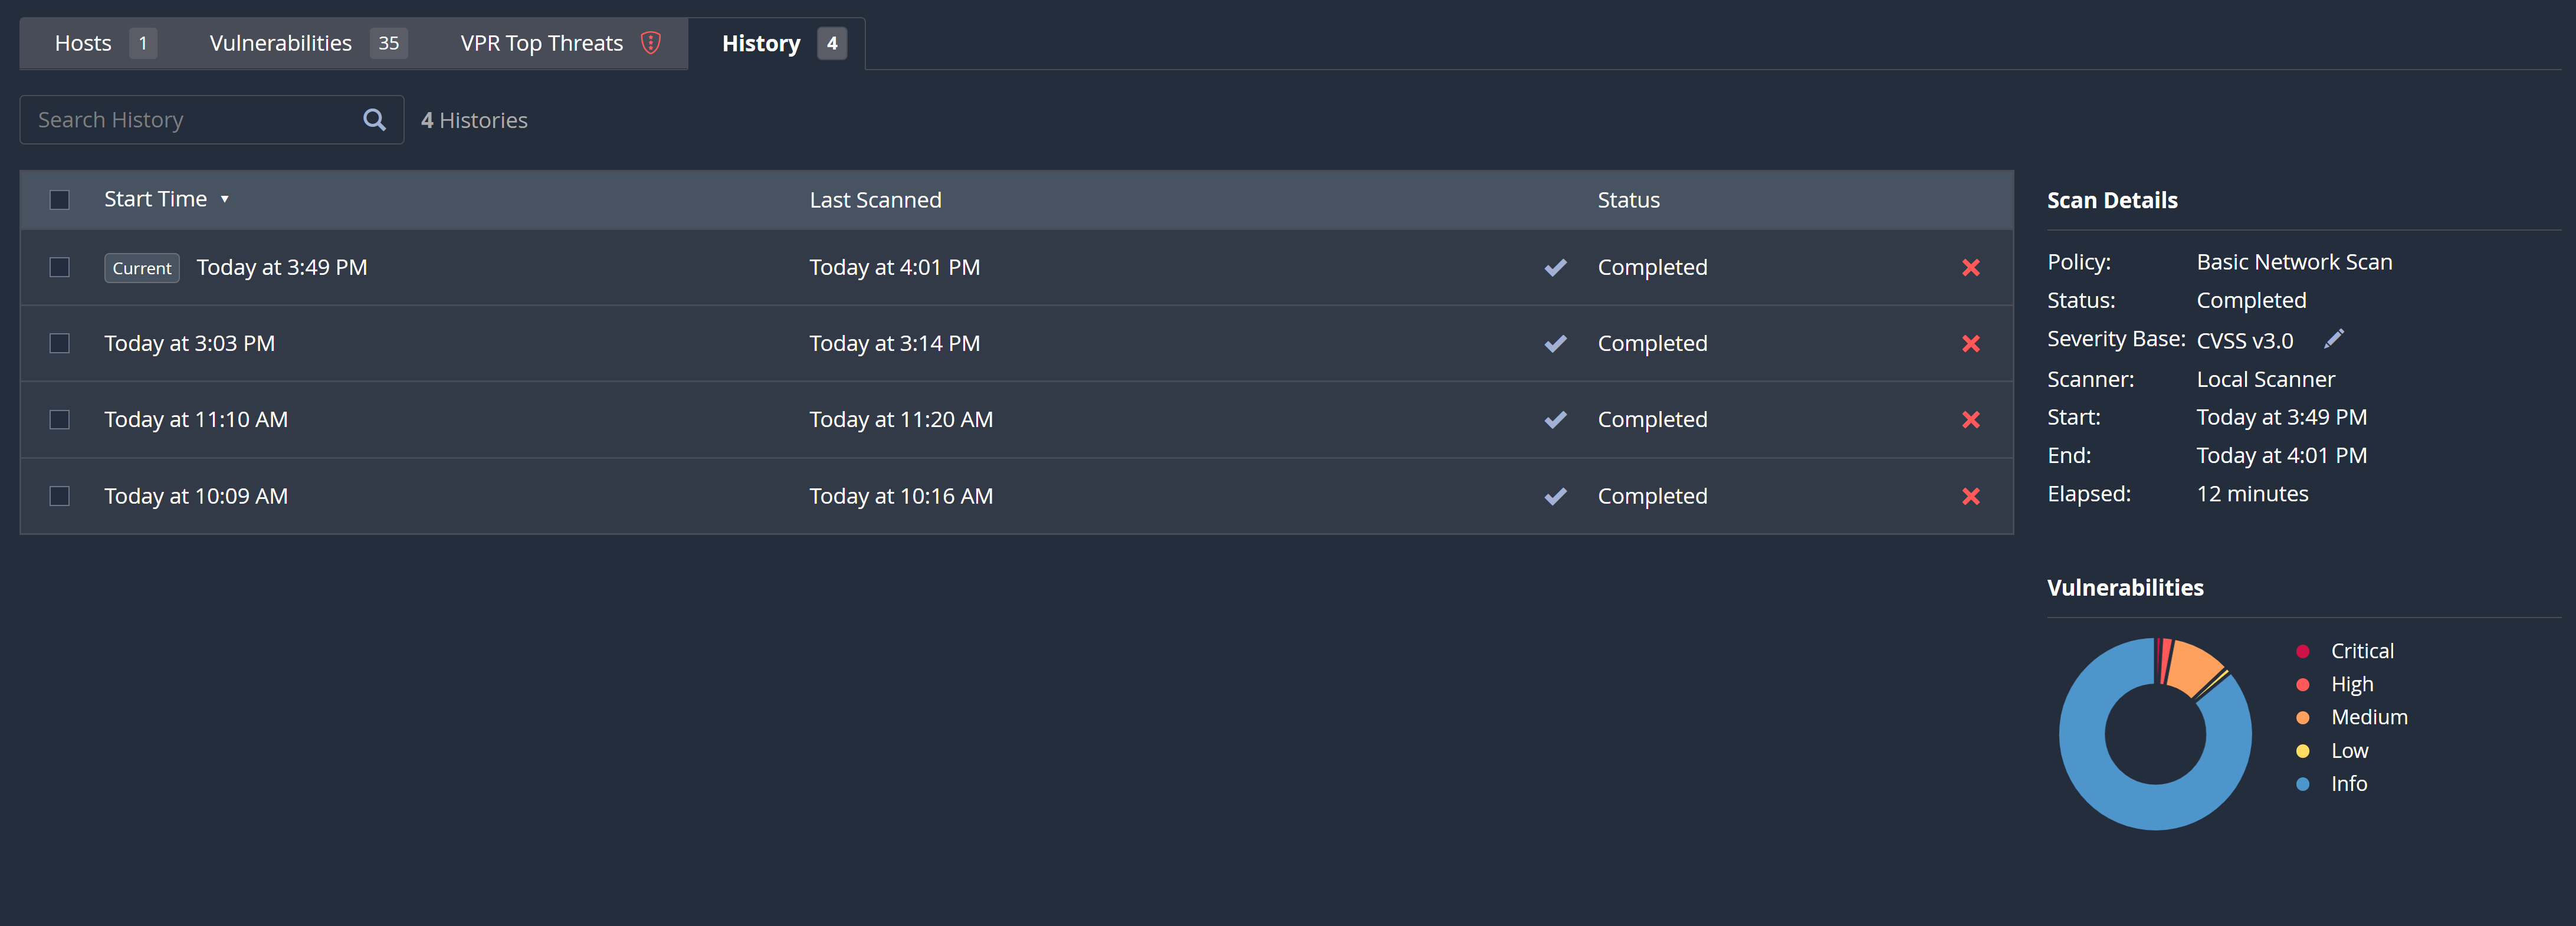Click the checkmark icon beside 4:01 PM Completed

pos(1555,267)
